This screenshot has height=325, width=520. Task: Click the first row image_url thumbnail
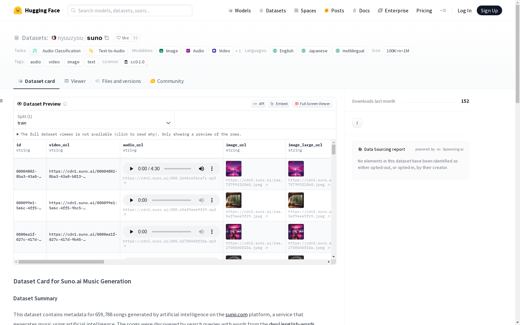(234, 169)
